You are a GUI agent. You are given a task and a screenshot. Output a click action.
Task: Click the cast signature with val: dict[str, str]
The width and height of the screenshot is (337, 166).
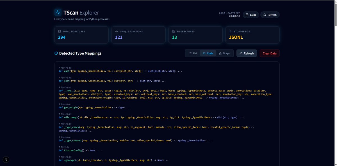pyautogui.click(x=112, y=81)
